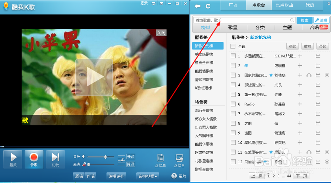Image resolution: width=331 pixels, height=183 pixels.
Task: Click the big play overlay on the video
Action: pyautogui.click(x=94, y=77)
